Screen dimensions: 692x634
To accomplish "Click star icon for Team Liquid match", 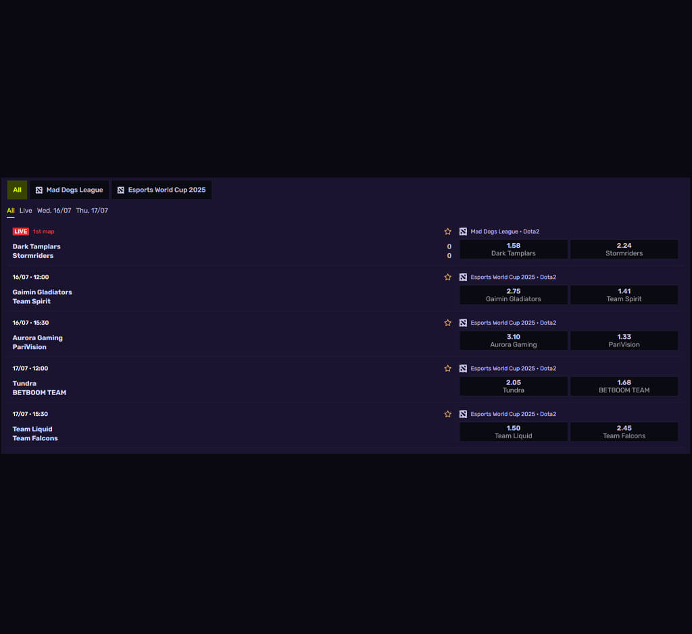I will pyautogui.click(x=447, y=414).
